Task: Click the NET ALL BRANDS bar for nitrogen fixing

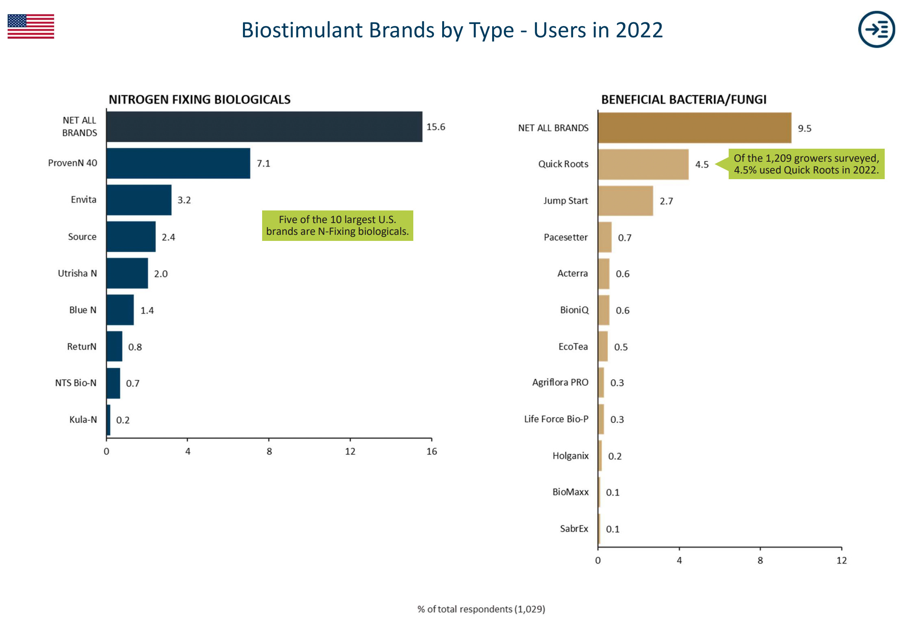Action: 264,126
